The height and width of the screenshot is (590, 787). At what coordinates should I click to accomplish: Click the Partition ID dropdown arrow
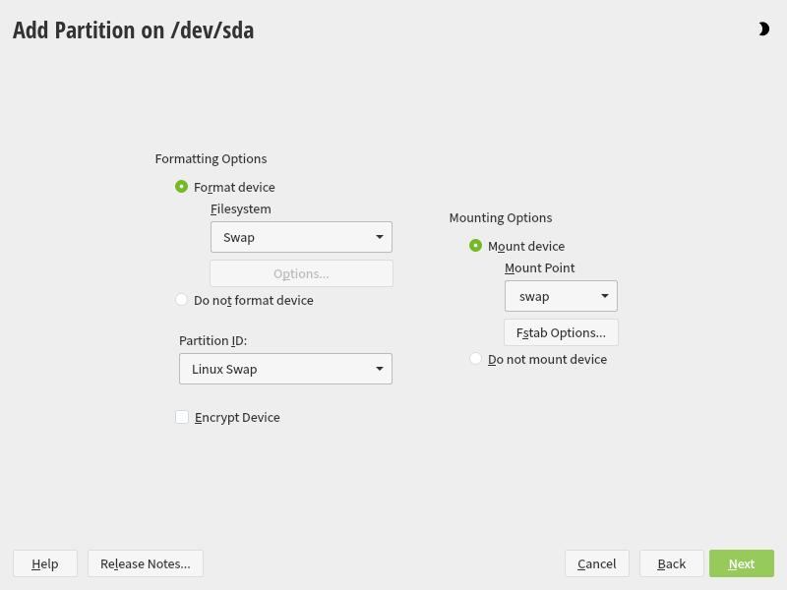tap(380, 369)
